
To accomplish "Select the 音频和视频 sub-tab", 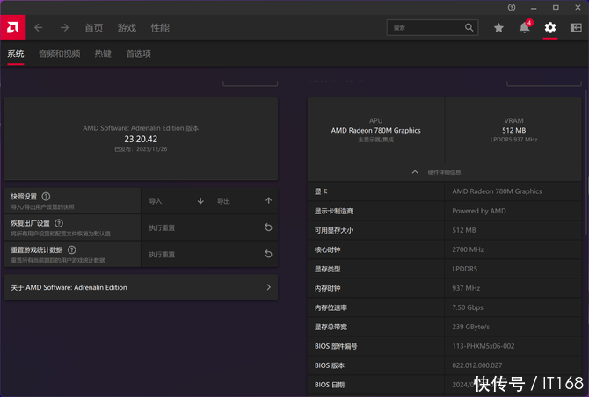I will [59, 54].
